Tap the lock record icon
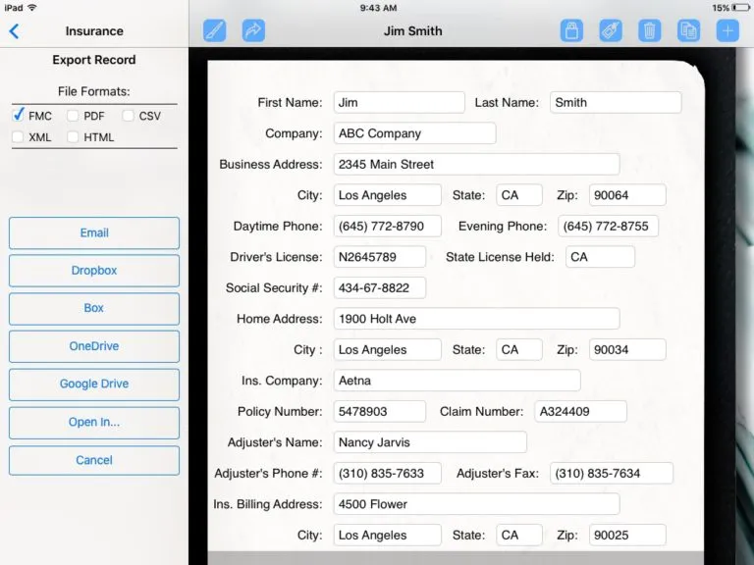Image resolution: width=754 pixels, height=565 pixels. pos(571,30)
